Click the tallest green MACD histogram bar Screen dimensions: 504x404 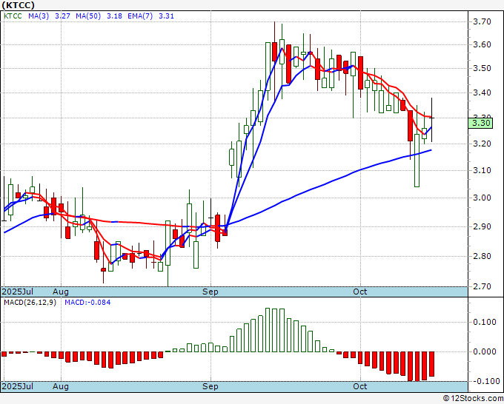click(x=268, y=330)
